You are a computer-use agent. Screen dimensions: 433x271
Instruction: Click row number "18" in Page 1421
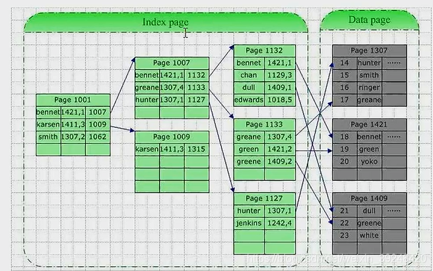pos(345,137)
